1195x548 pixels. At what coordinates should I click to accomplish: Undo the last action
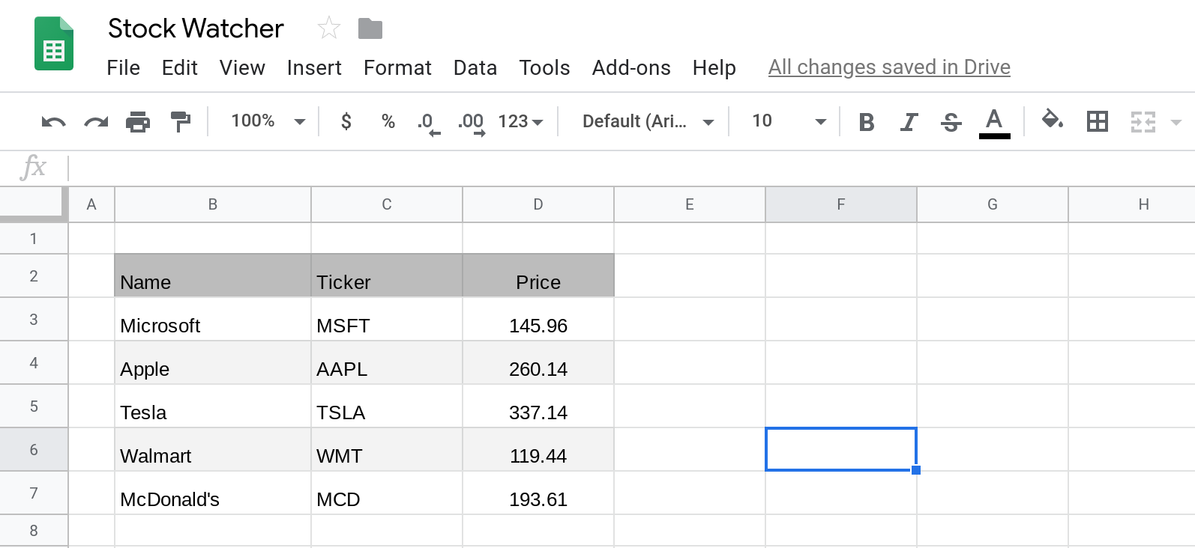53,121
